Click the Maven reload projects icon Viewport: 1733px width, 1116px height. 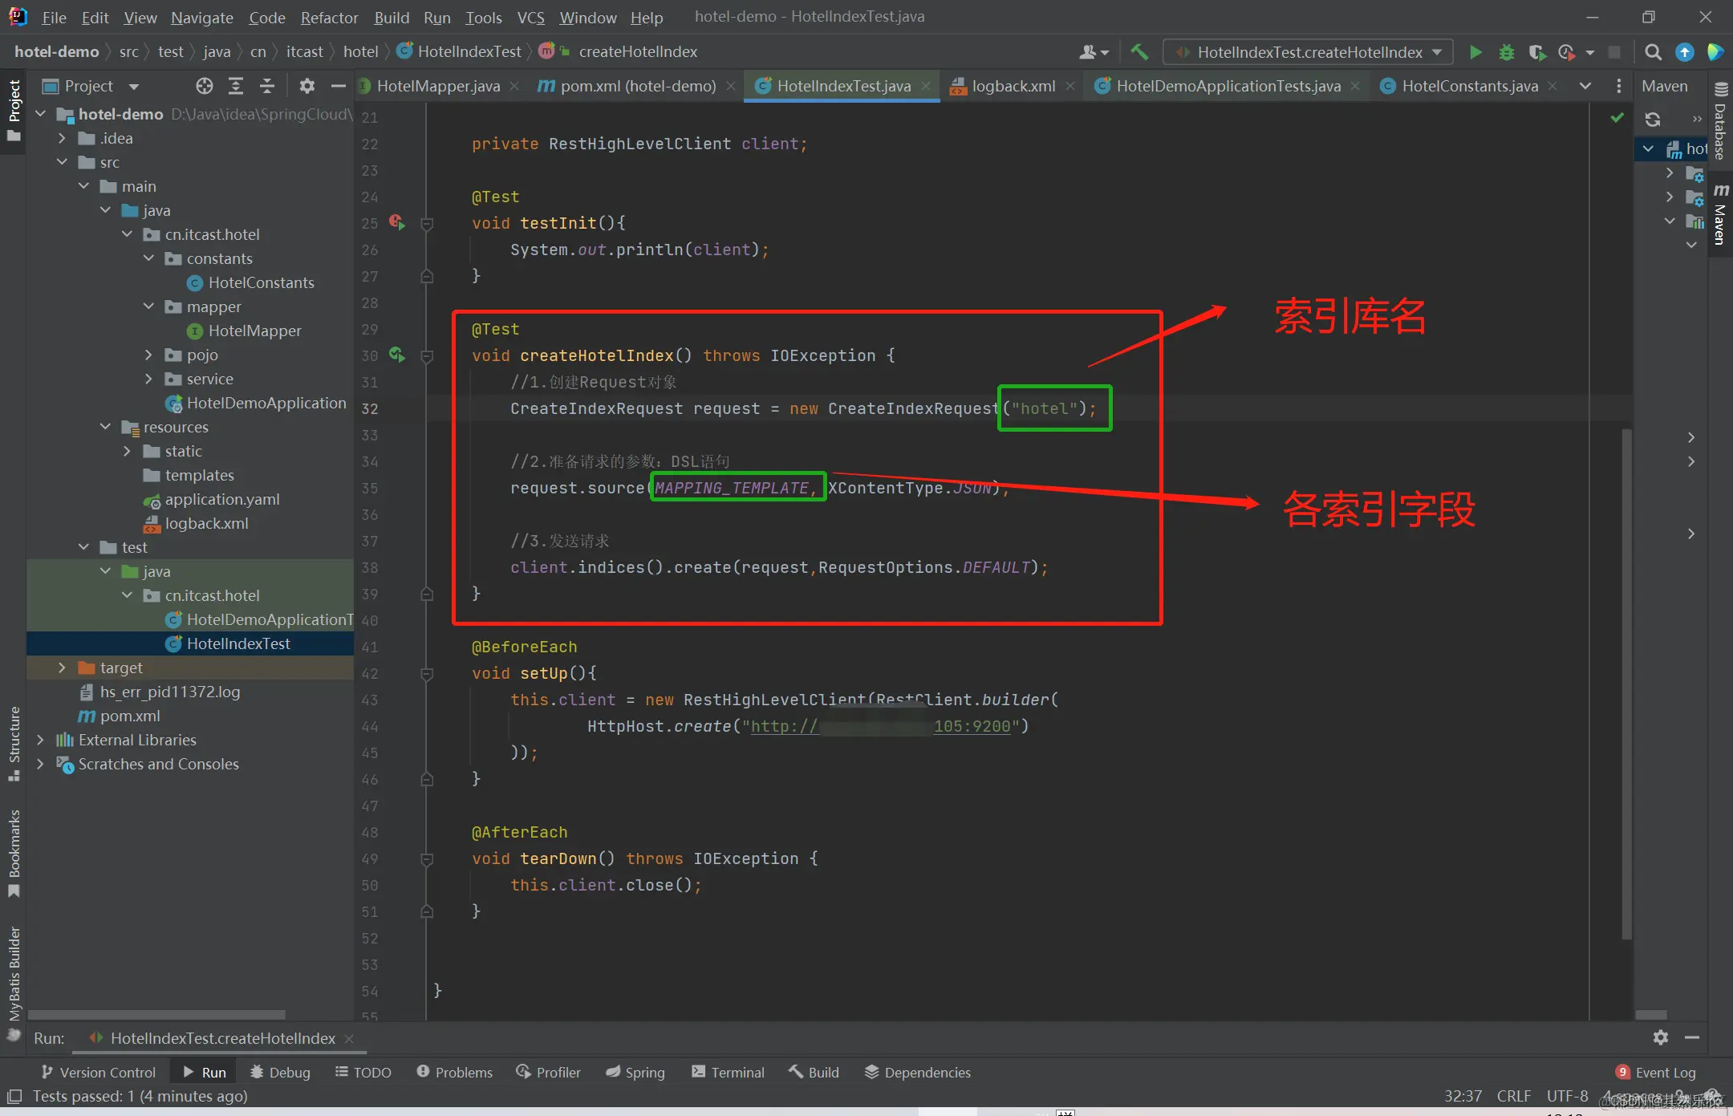1653,120
